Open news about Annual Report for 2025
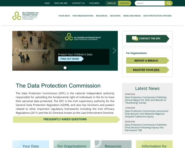 [146, 100]
